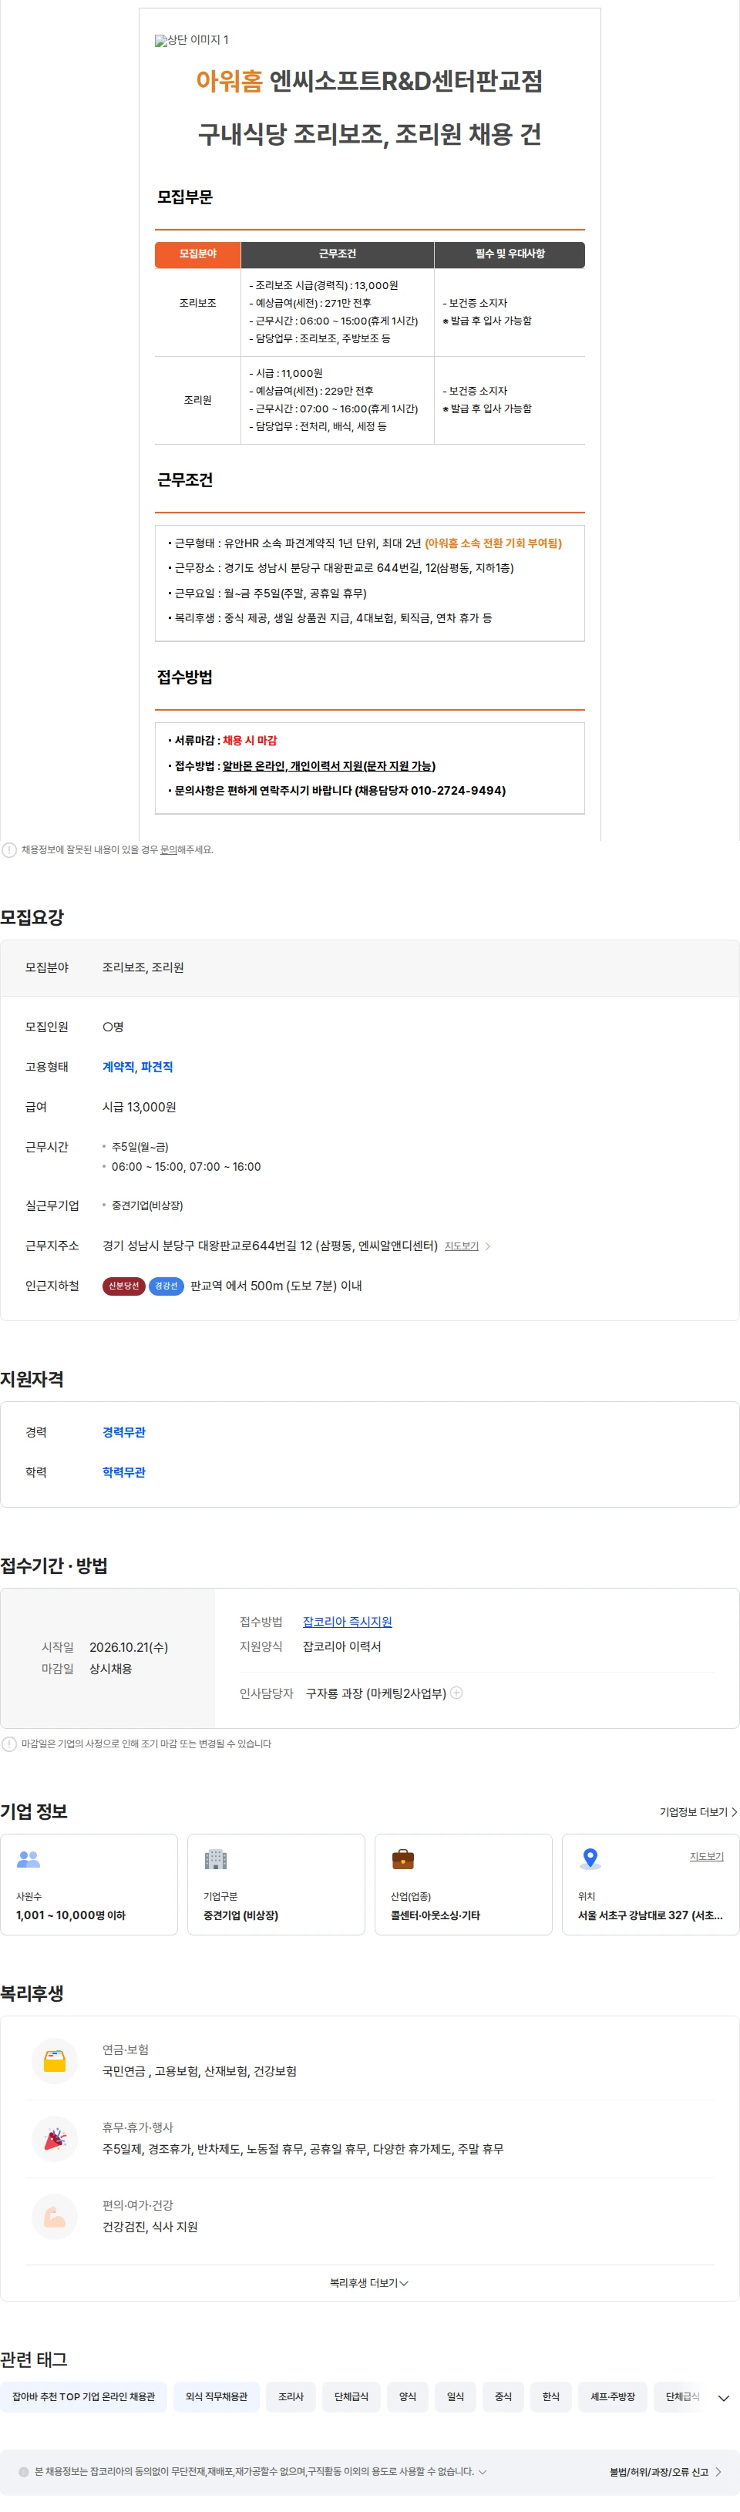Open 불법/허위/과장/오류 신고 report
This screenshot has width=740, height=2512.
click(666, 2472)
